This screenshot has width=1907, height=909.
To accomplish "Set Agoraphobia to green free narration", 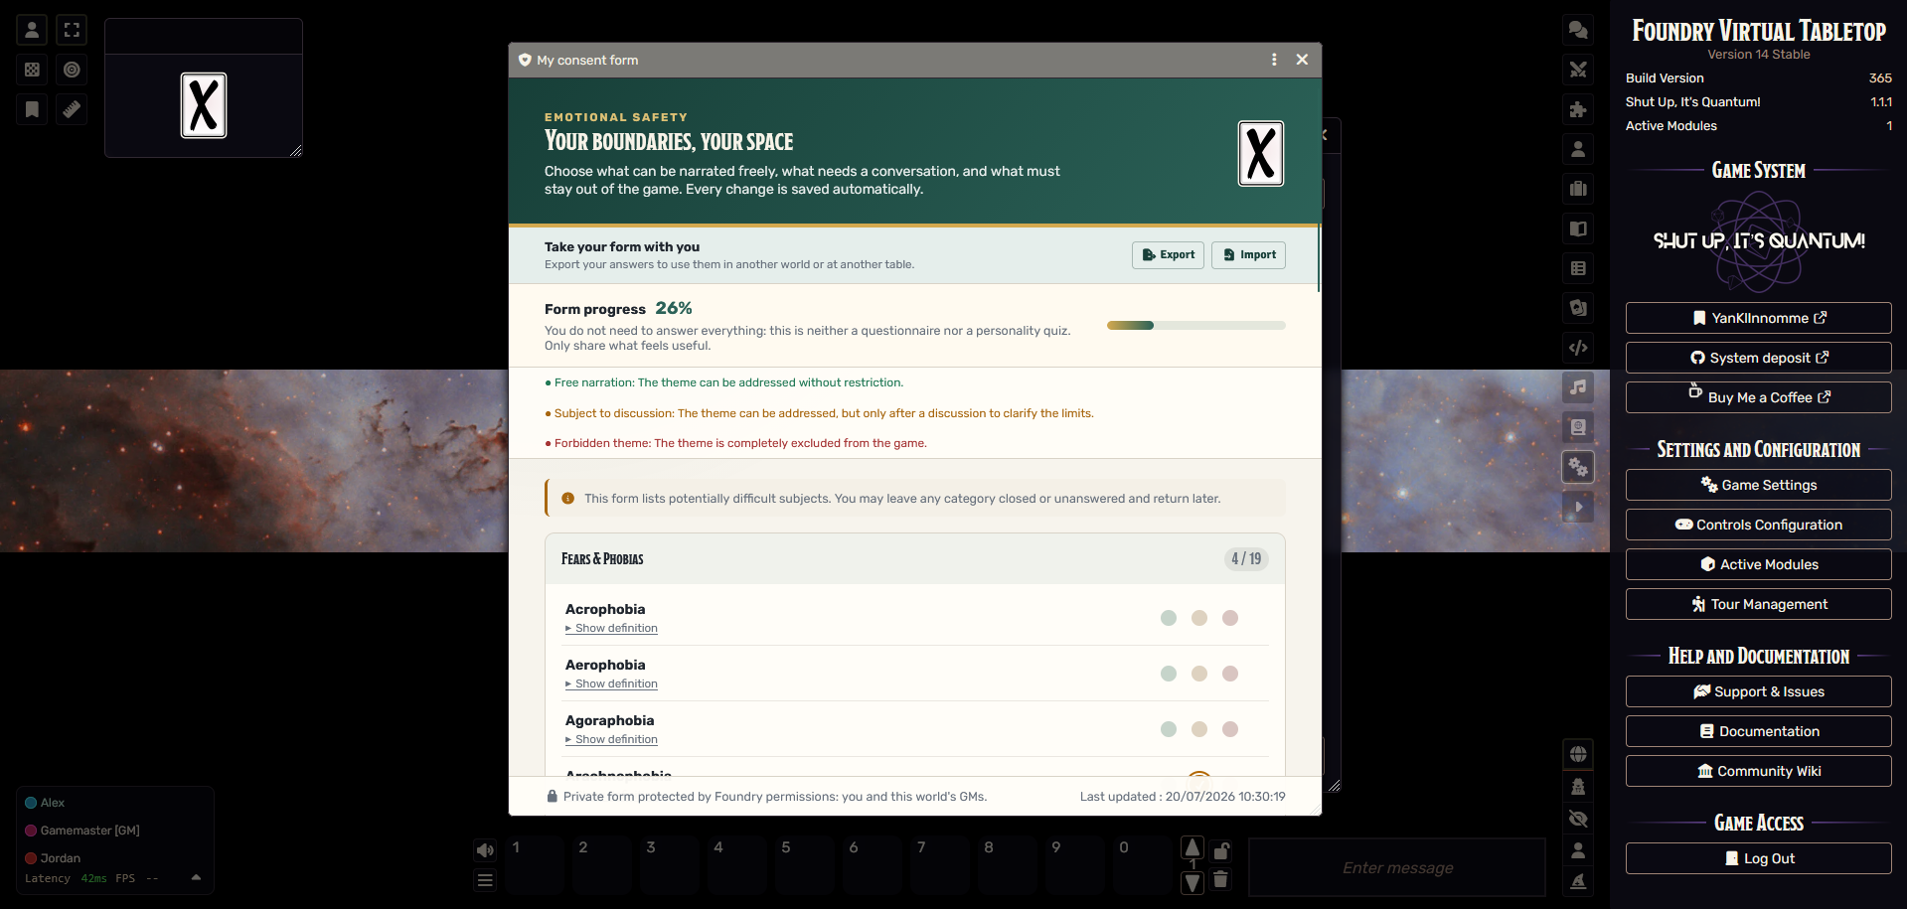I will (x=1169, y=729).
